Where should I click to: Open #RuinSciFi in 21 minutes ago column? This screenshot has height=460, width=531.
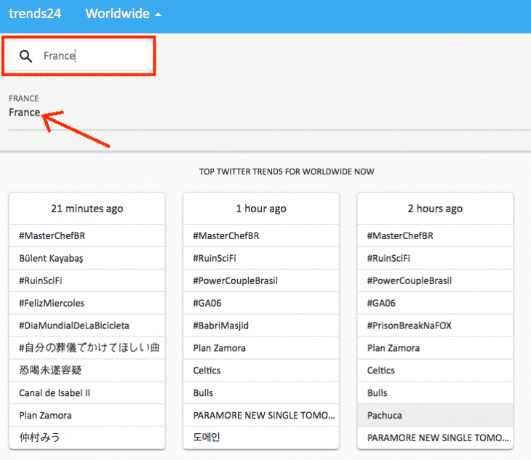41,281
